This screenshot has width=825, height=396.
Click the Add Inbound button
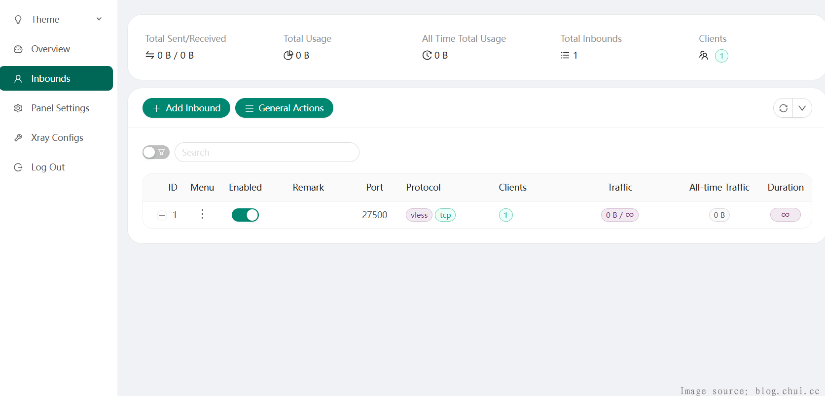pos(186,108)
